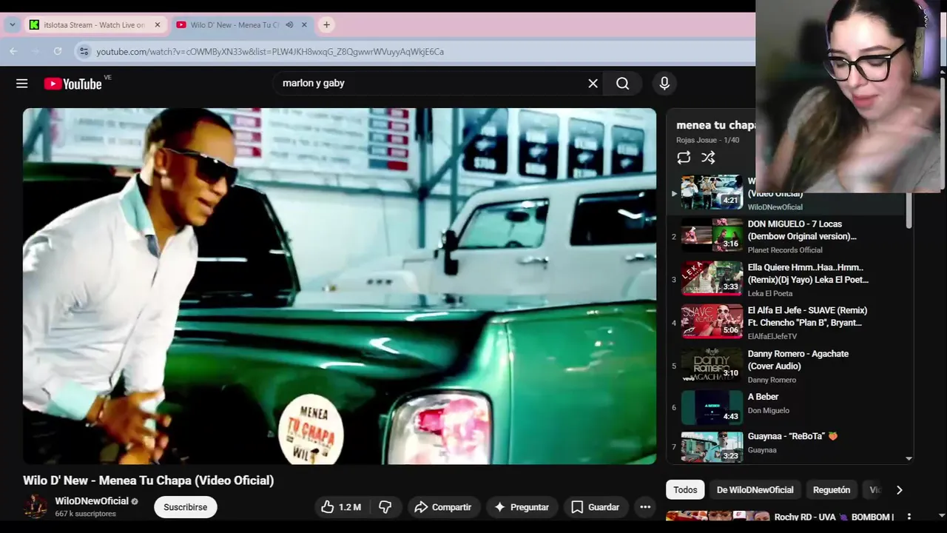Click the 667 k suscriptores text
Image resolution: width=947 pixels, height=533 pixels.
85,514
